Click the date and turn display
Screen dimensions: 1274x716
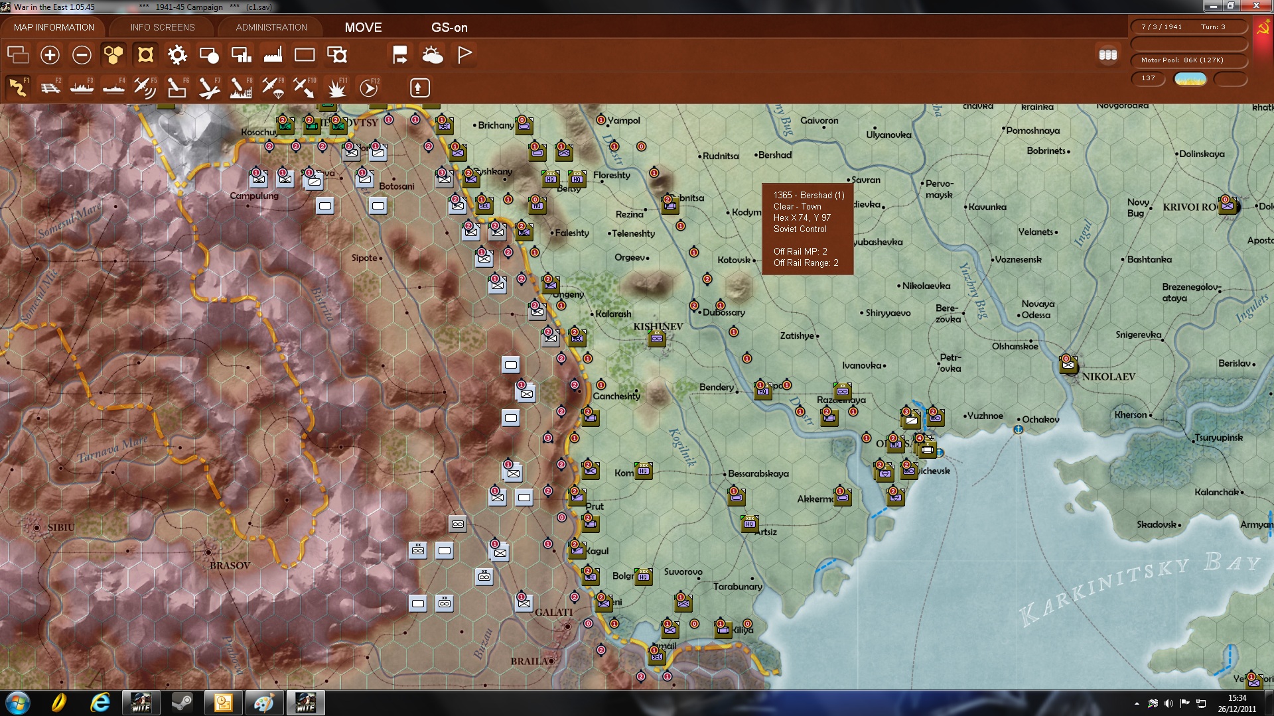[x=1188, y=27]
